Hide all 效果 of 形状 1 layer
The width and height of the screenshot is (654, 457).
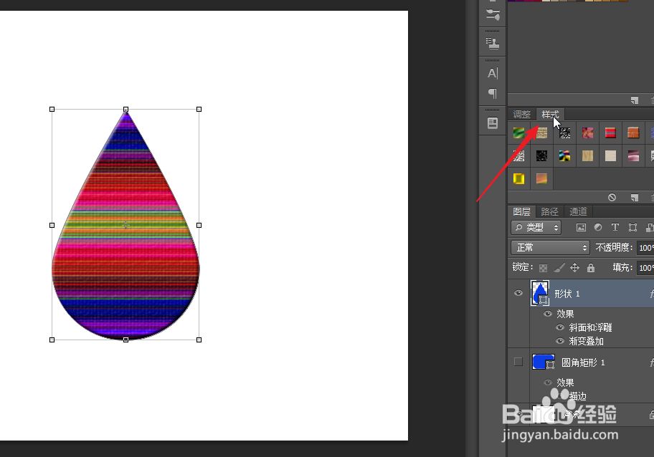click(548, 314)
